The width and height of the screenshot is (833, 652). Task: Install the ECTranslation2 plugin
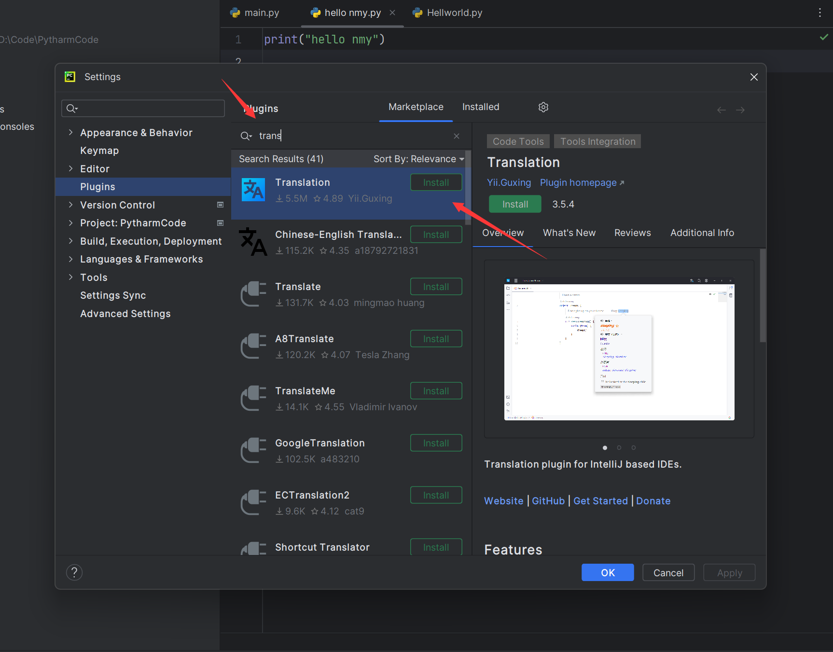tap(436, 495)
